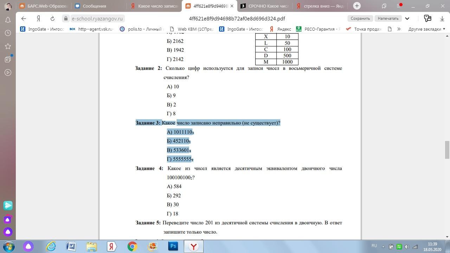Screen dimensions: 450x253
Task: Click the address bar e-school.ryazangov.ru
Action: coord(97,19)
